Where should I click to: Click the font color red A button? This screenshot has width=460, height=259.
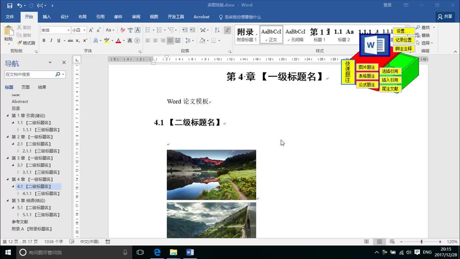[118, 41]
